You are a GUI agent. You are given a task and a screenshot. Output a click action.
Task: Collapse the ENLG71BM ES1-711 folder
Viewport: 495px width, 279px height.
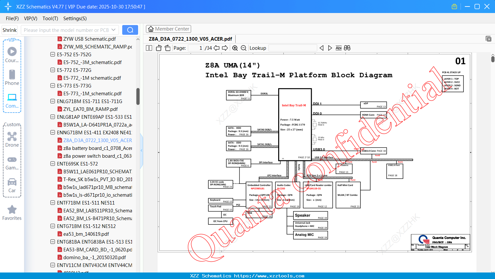point(53,101)
